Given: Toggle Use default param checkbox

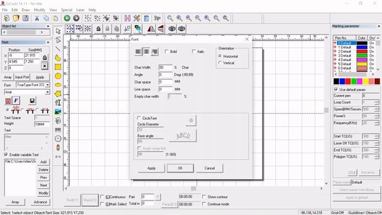Looking at the screenshot, I should click(336, 90).
